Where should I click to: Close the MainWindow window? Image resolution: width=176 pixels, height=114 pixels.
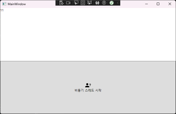(170, 4)
